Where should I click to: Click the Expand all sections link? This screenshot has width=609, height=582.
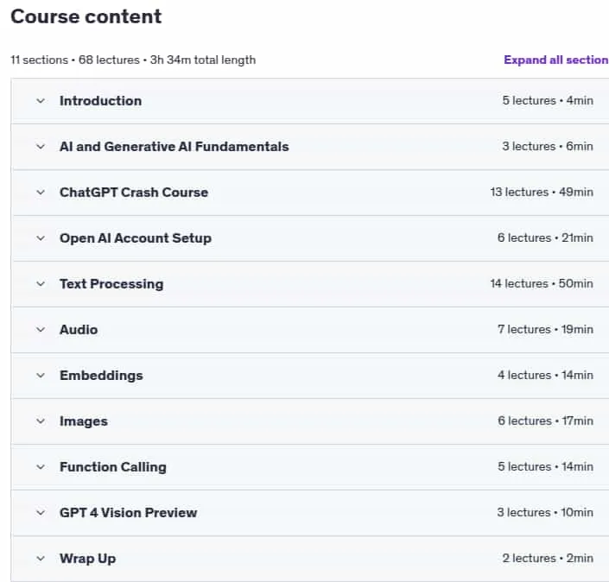[x=556, y=60]
